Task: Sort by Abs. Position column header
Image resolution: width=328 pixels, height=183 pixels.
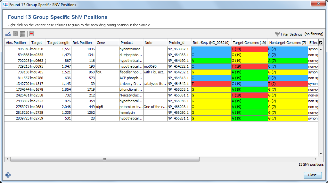Action: 16,43
